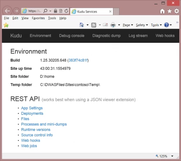The width and height of the screenshot is (181, 161).
Task: Open the Page dropdown in command bar
Action: [128, 25]
